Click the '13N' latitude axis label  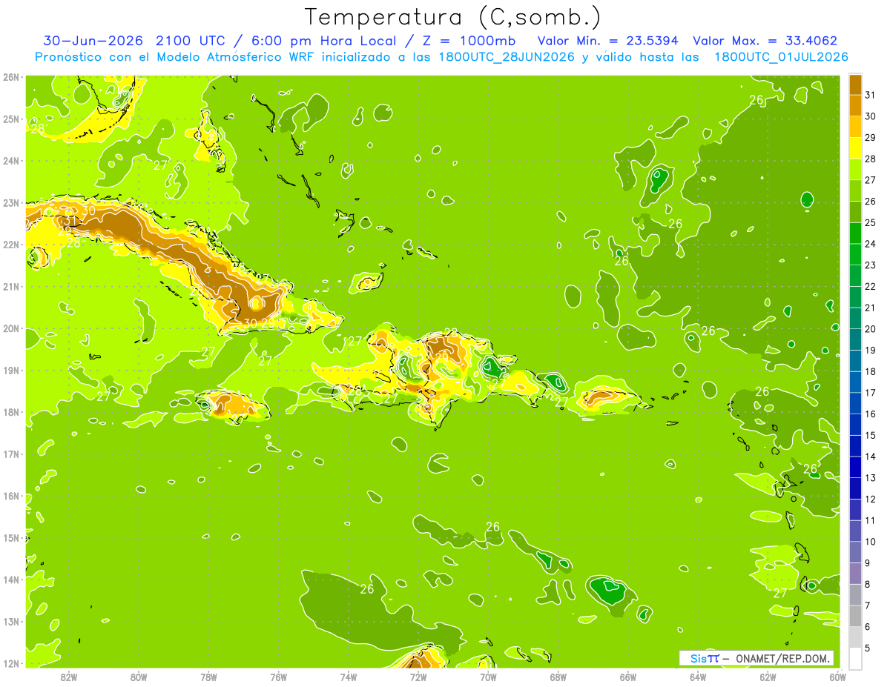(11, 621)
